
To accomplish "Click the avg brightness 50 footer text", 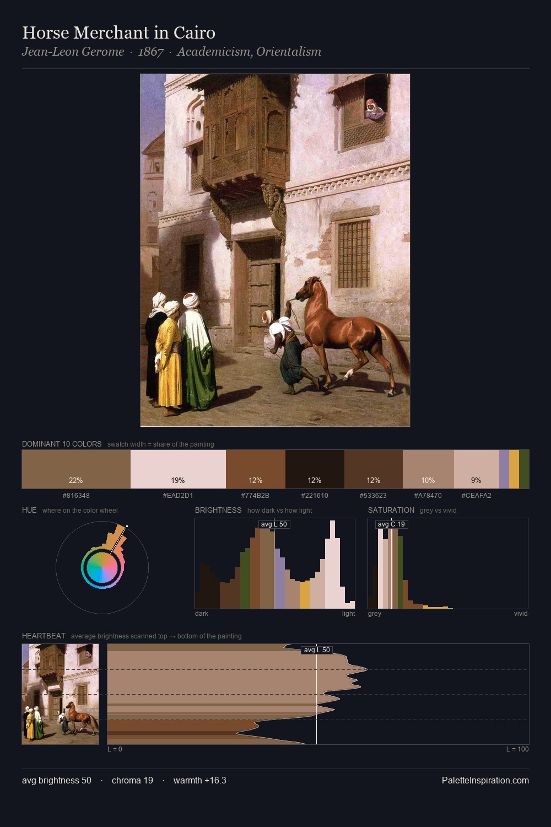I will tap(57, 780).
